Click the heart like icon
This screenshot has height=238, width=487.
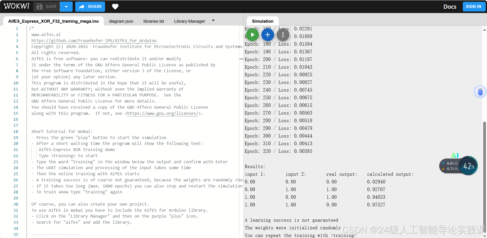[115, 7]
